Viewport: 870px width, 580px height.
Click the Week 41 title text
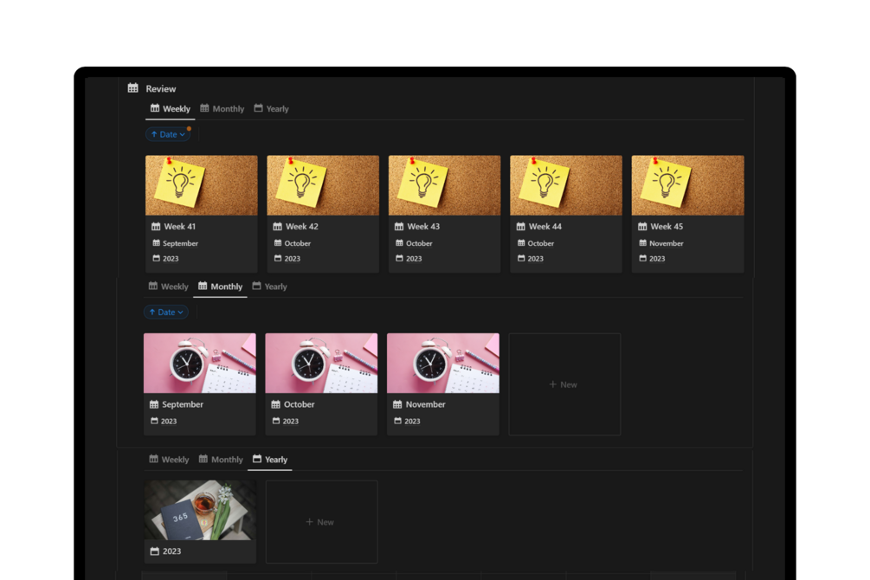pyautogui.click(x=180, y=227)
